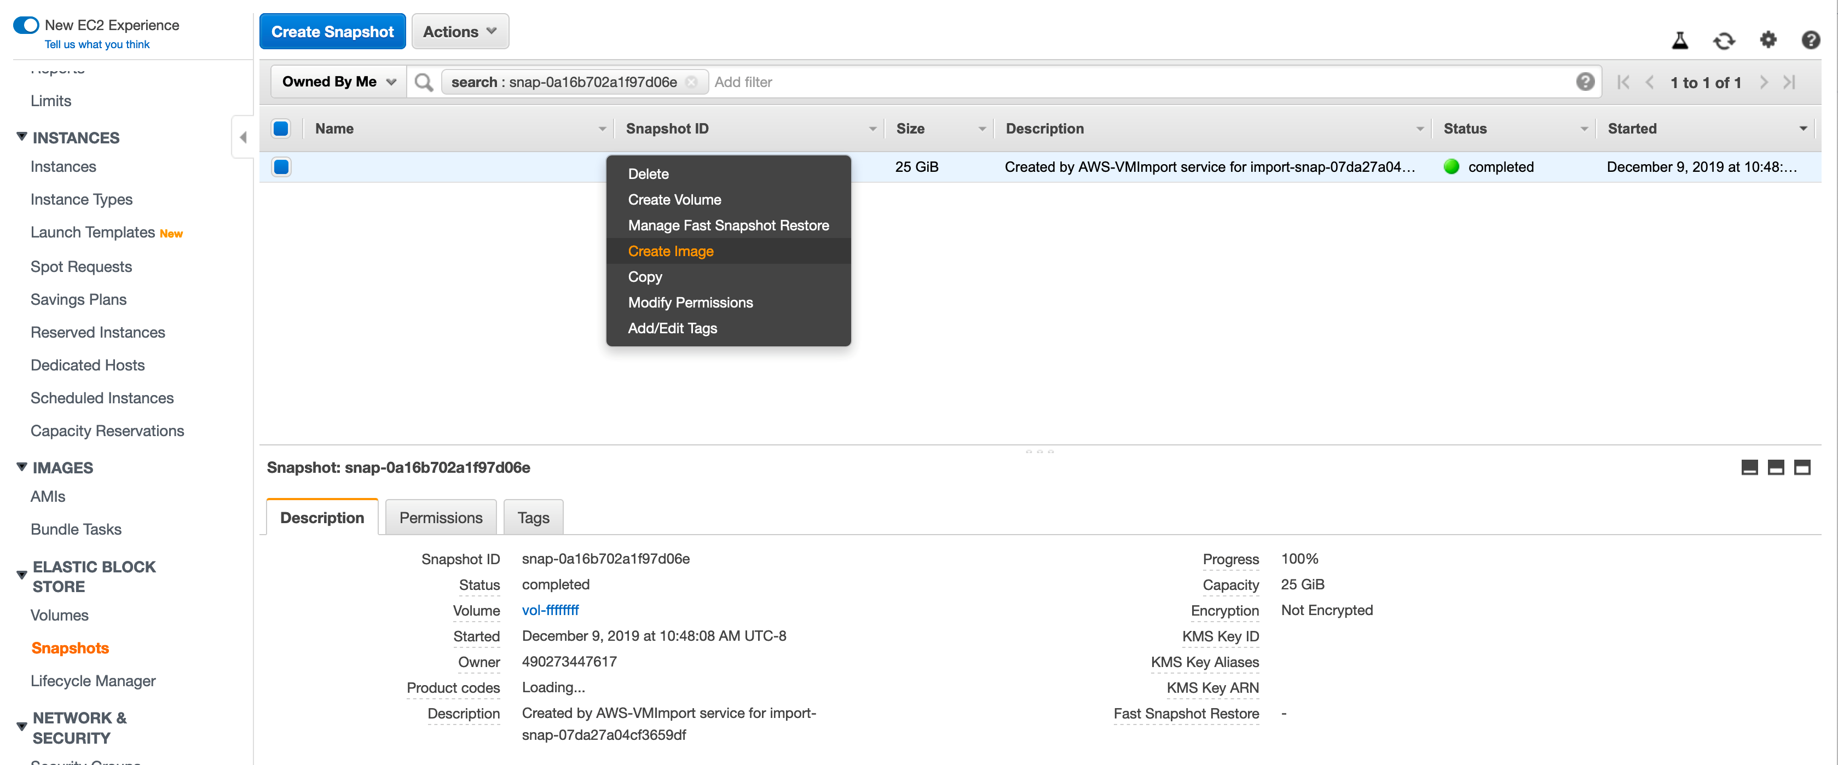Open Limits in the sidebar
The image size is (1838, 765).
[x=51, y=101]
